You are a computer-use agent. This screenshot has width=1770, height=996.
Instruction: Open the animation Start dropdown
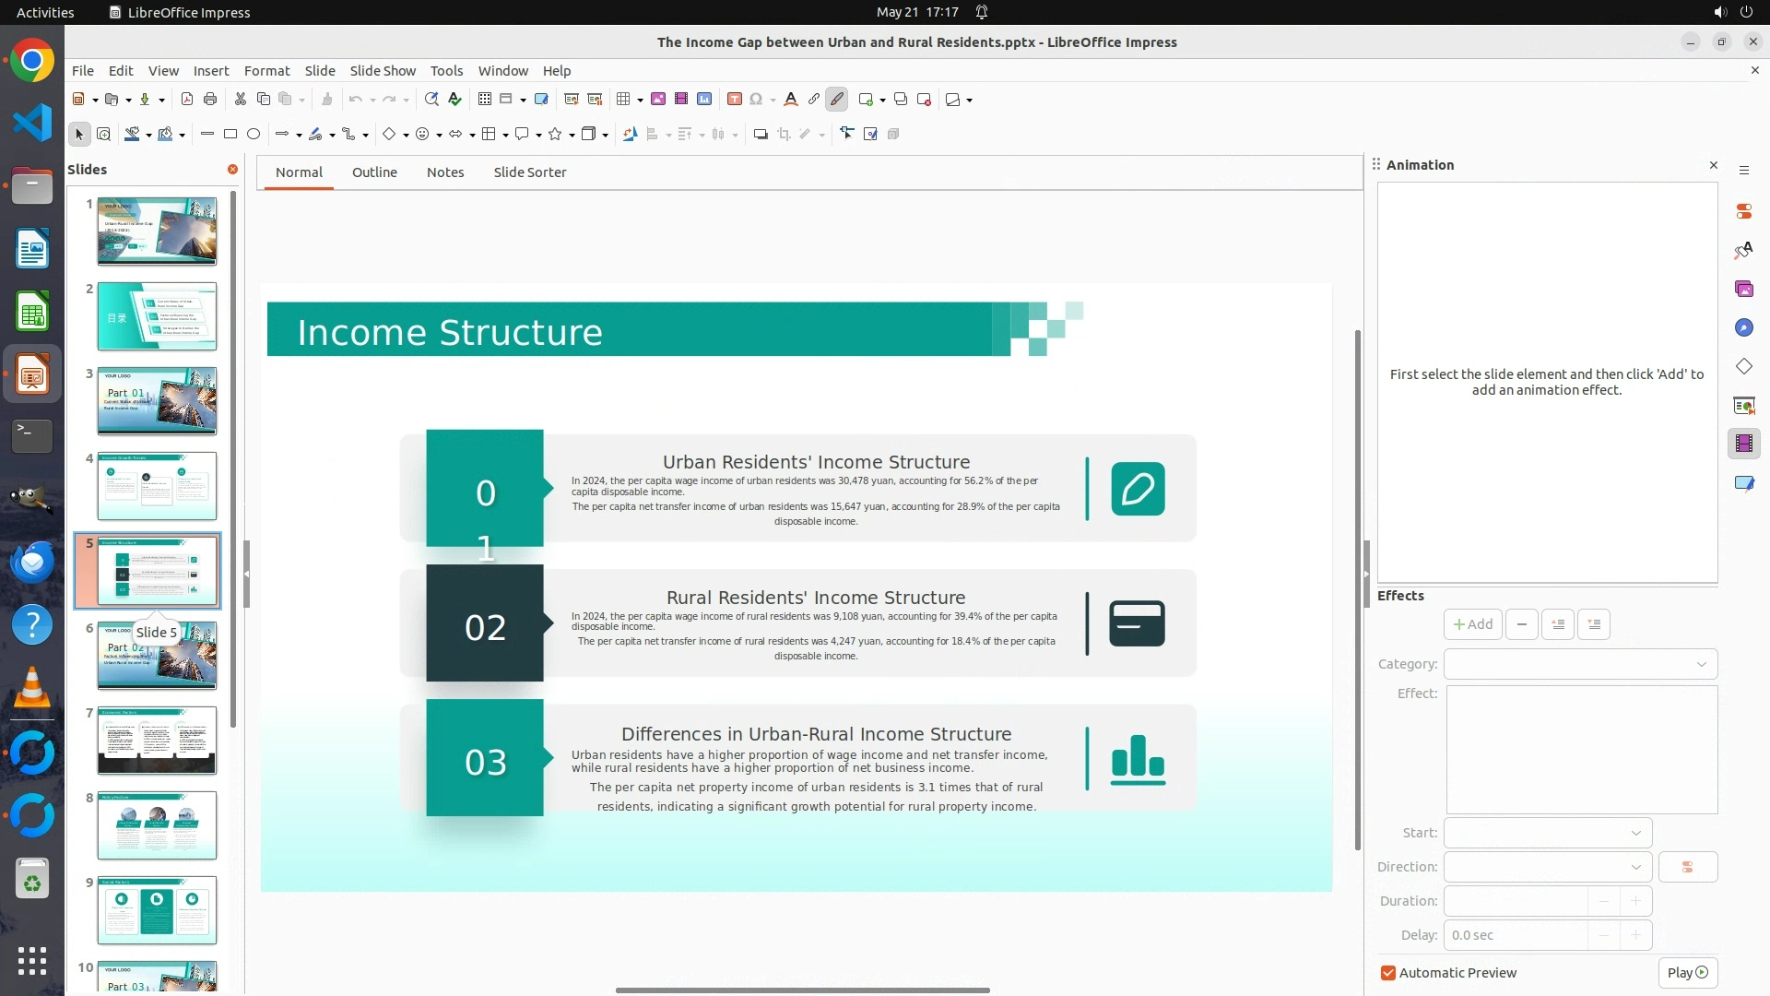(x=1547, y=833)
